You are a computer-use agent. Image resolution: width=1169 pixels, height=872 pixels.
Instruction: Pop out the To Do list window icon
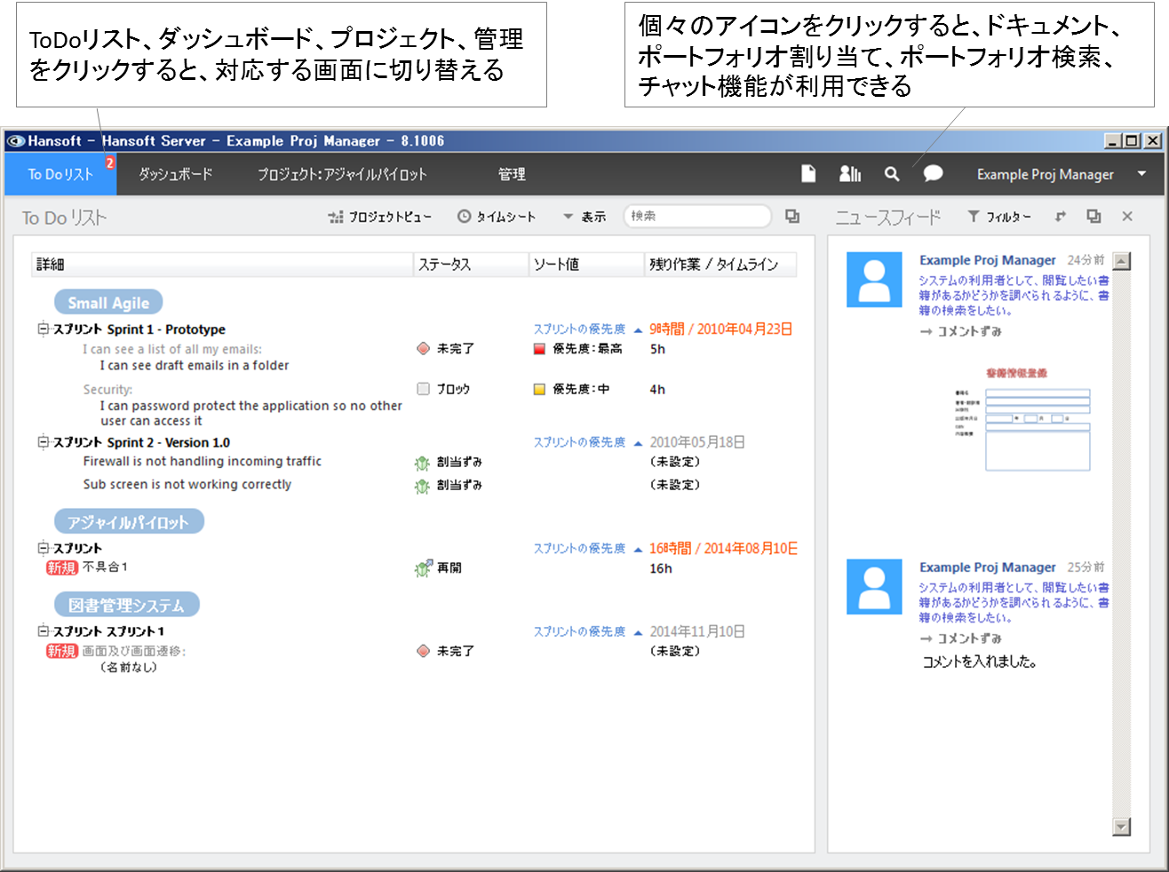(x=792, y=217)
